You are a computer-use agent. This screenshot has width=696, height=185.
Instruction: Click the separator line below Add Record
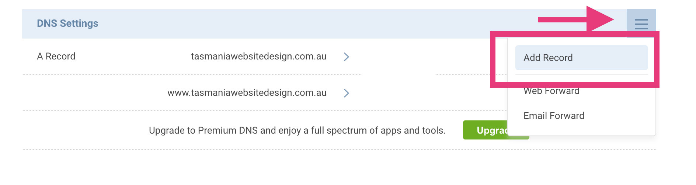tap(581, 74)
